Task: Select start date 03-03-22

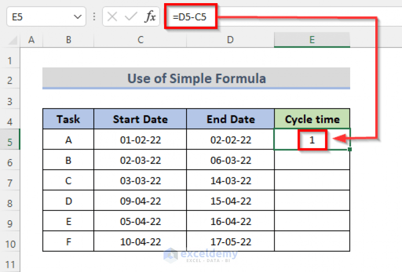Action: 140,180
